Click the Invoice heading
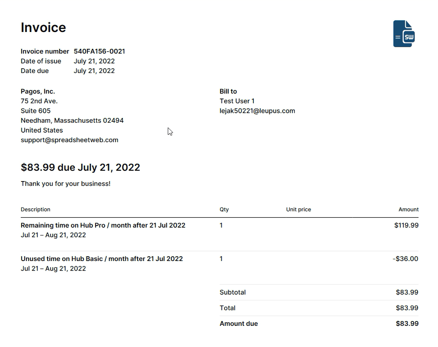Screen dimensions: 438x347 point(43,28)
